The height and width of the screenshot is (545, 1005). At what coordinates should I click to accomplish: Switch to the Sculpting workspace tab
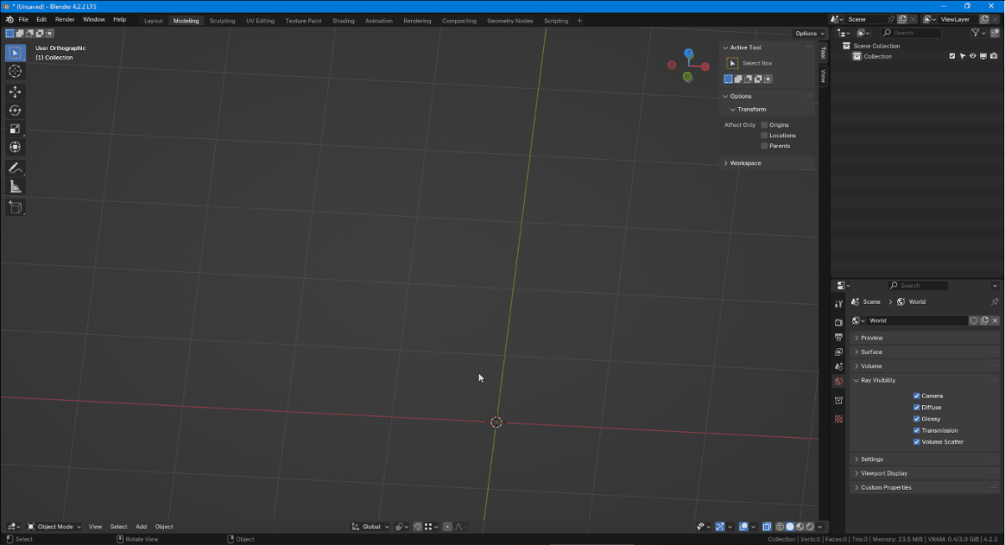tap(223, 20)
